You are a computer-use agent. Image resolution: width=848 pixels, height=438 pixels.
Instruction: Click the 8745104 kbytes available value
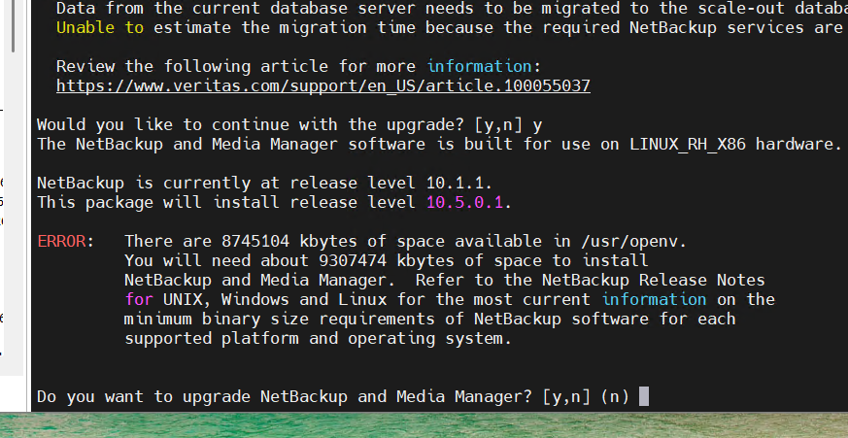tap(255, 241)
